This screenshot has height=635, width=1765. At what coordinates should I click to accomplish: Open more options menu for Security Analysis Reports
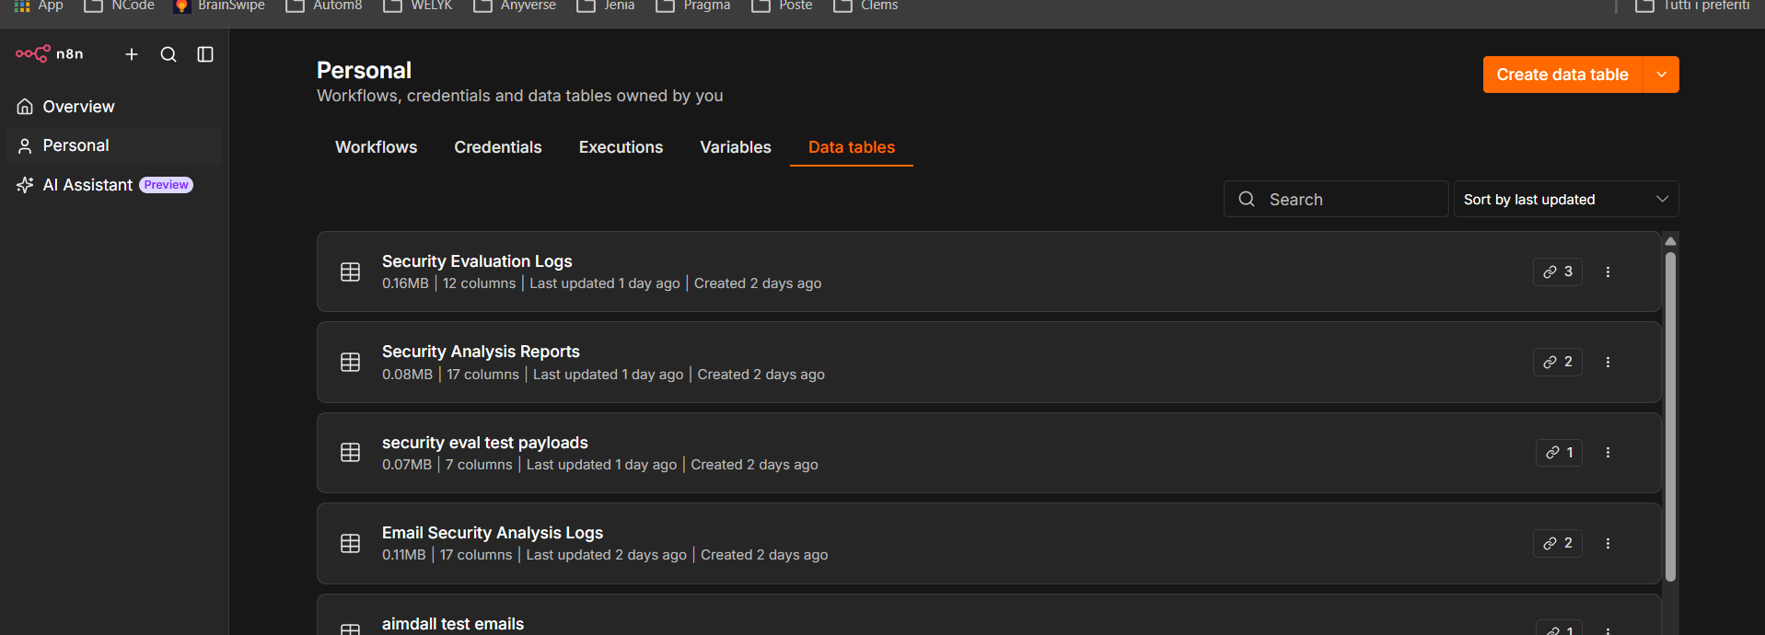click(x=1608, y=362)
